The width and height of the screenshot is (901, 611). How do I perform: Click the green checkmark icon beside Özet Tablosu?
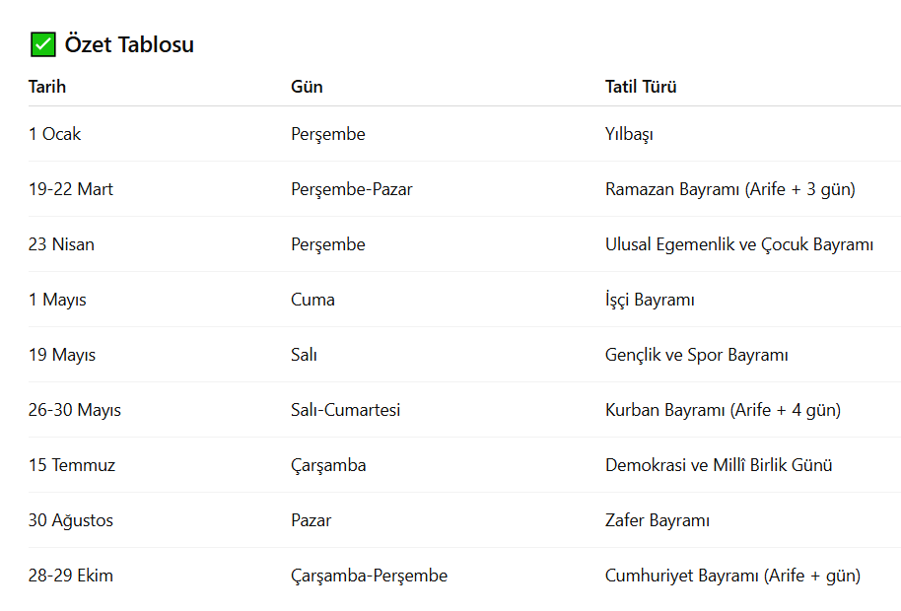(x=42, y=44)
